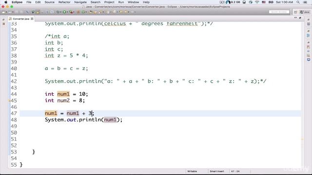Open the Project menu
The height and width of the screenshot is (175, 312).
(x=109, y=2)
